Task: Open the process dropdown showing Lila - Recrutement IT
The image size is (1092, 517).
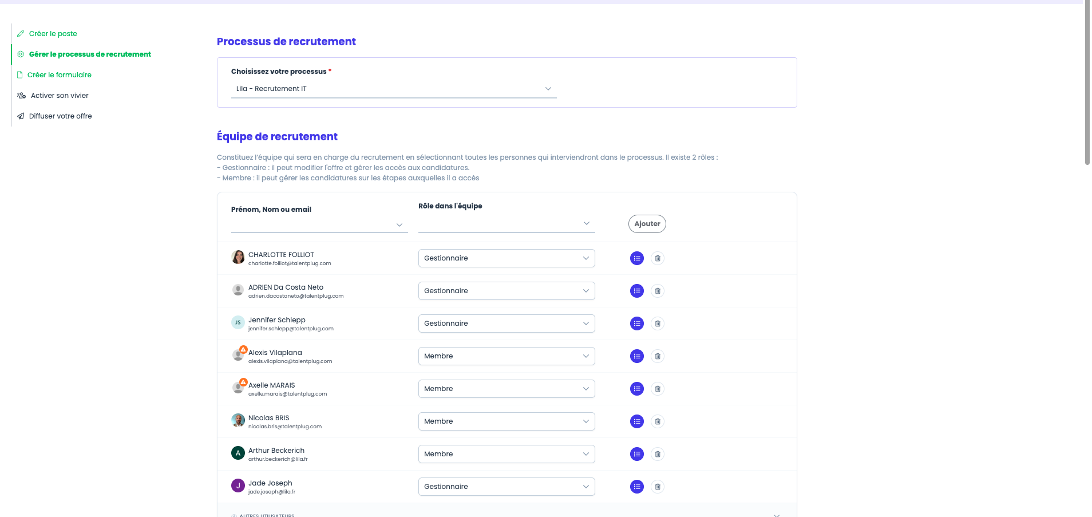Action: (x=394, y=89)
